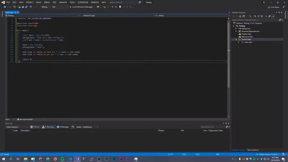Open the TEST menu
288x162 pixels.
click(54, 2)
